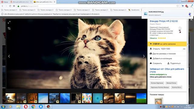This screenshot has height=109, width=194.
Task: Select the green field thumbnail
Action: tap(141, 98)
